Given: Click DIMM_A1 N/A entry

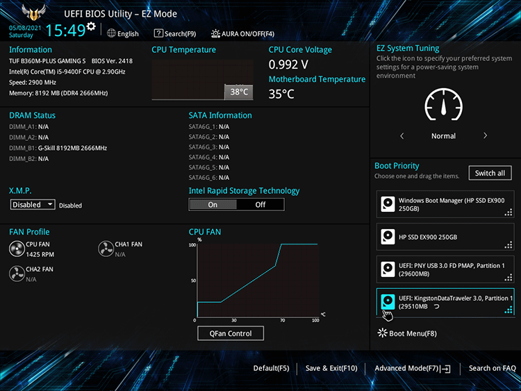Looking at the screenshot, I should click(x=29, y=126).
